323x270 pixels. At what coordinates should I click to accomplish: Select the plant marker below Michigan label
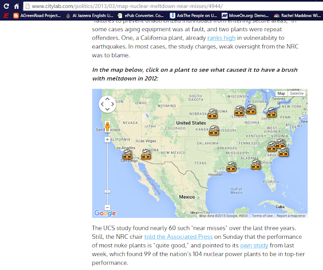point(251,109)
